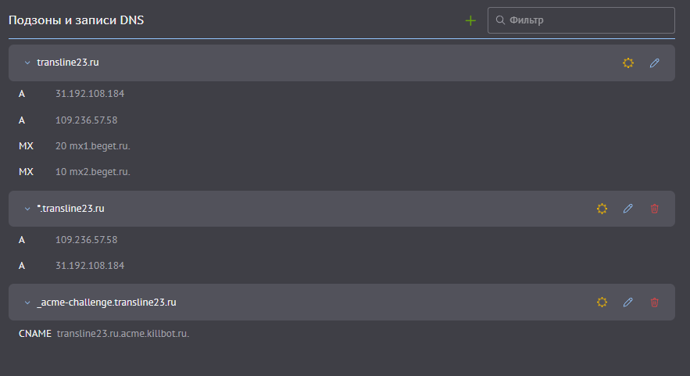This screenshot has height=376, width=690.
Task: Click the CNAME transline23.ru.acme.killbot.ru. record
Action: click(104, 334)
